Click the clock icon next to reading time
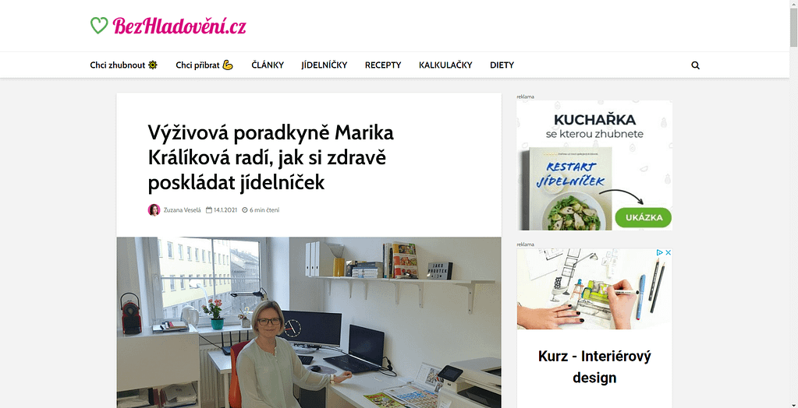 (244, 210)
